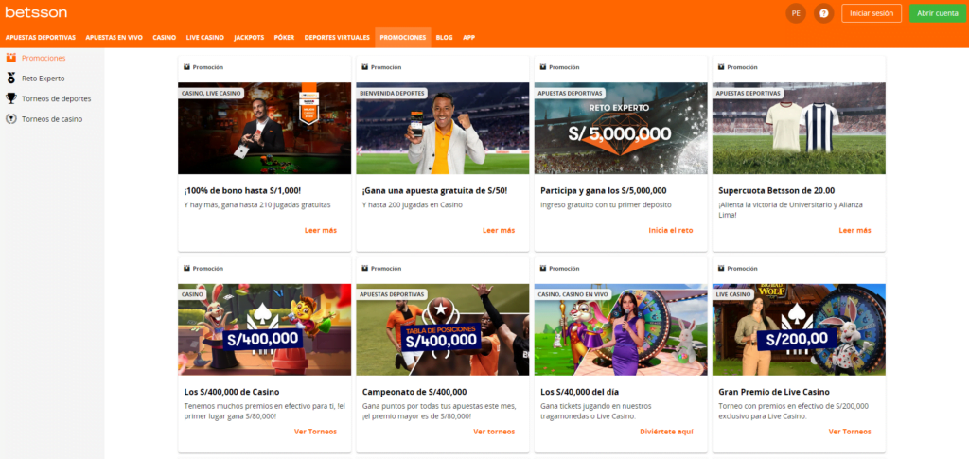Open the Bienvenida Deportes image

click(443, 129)
